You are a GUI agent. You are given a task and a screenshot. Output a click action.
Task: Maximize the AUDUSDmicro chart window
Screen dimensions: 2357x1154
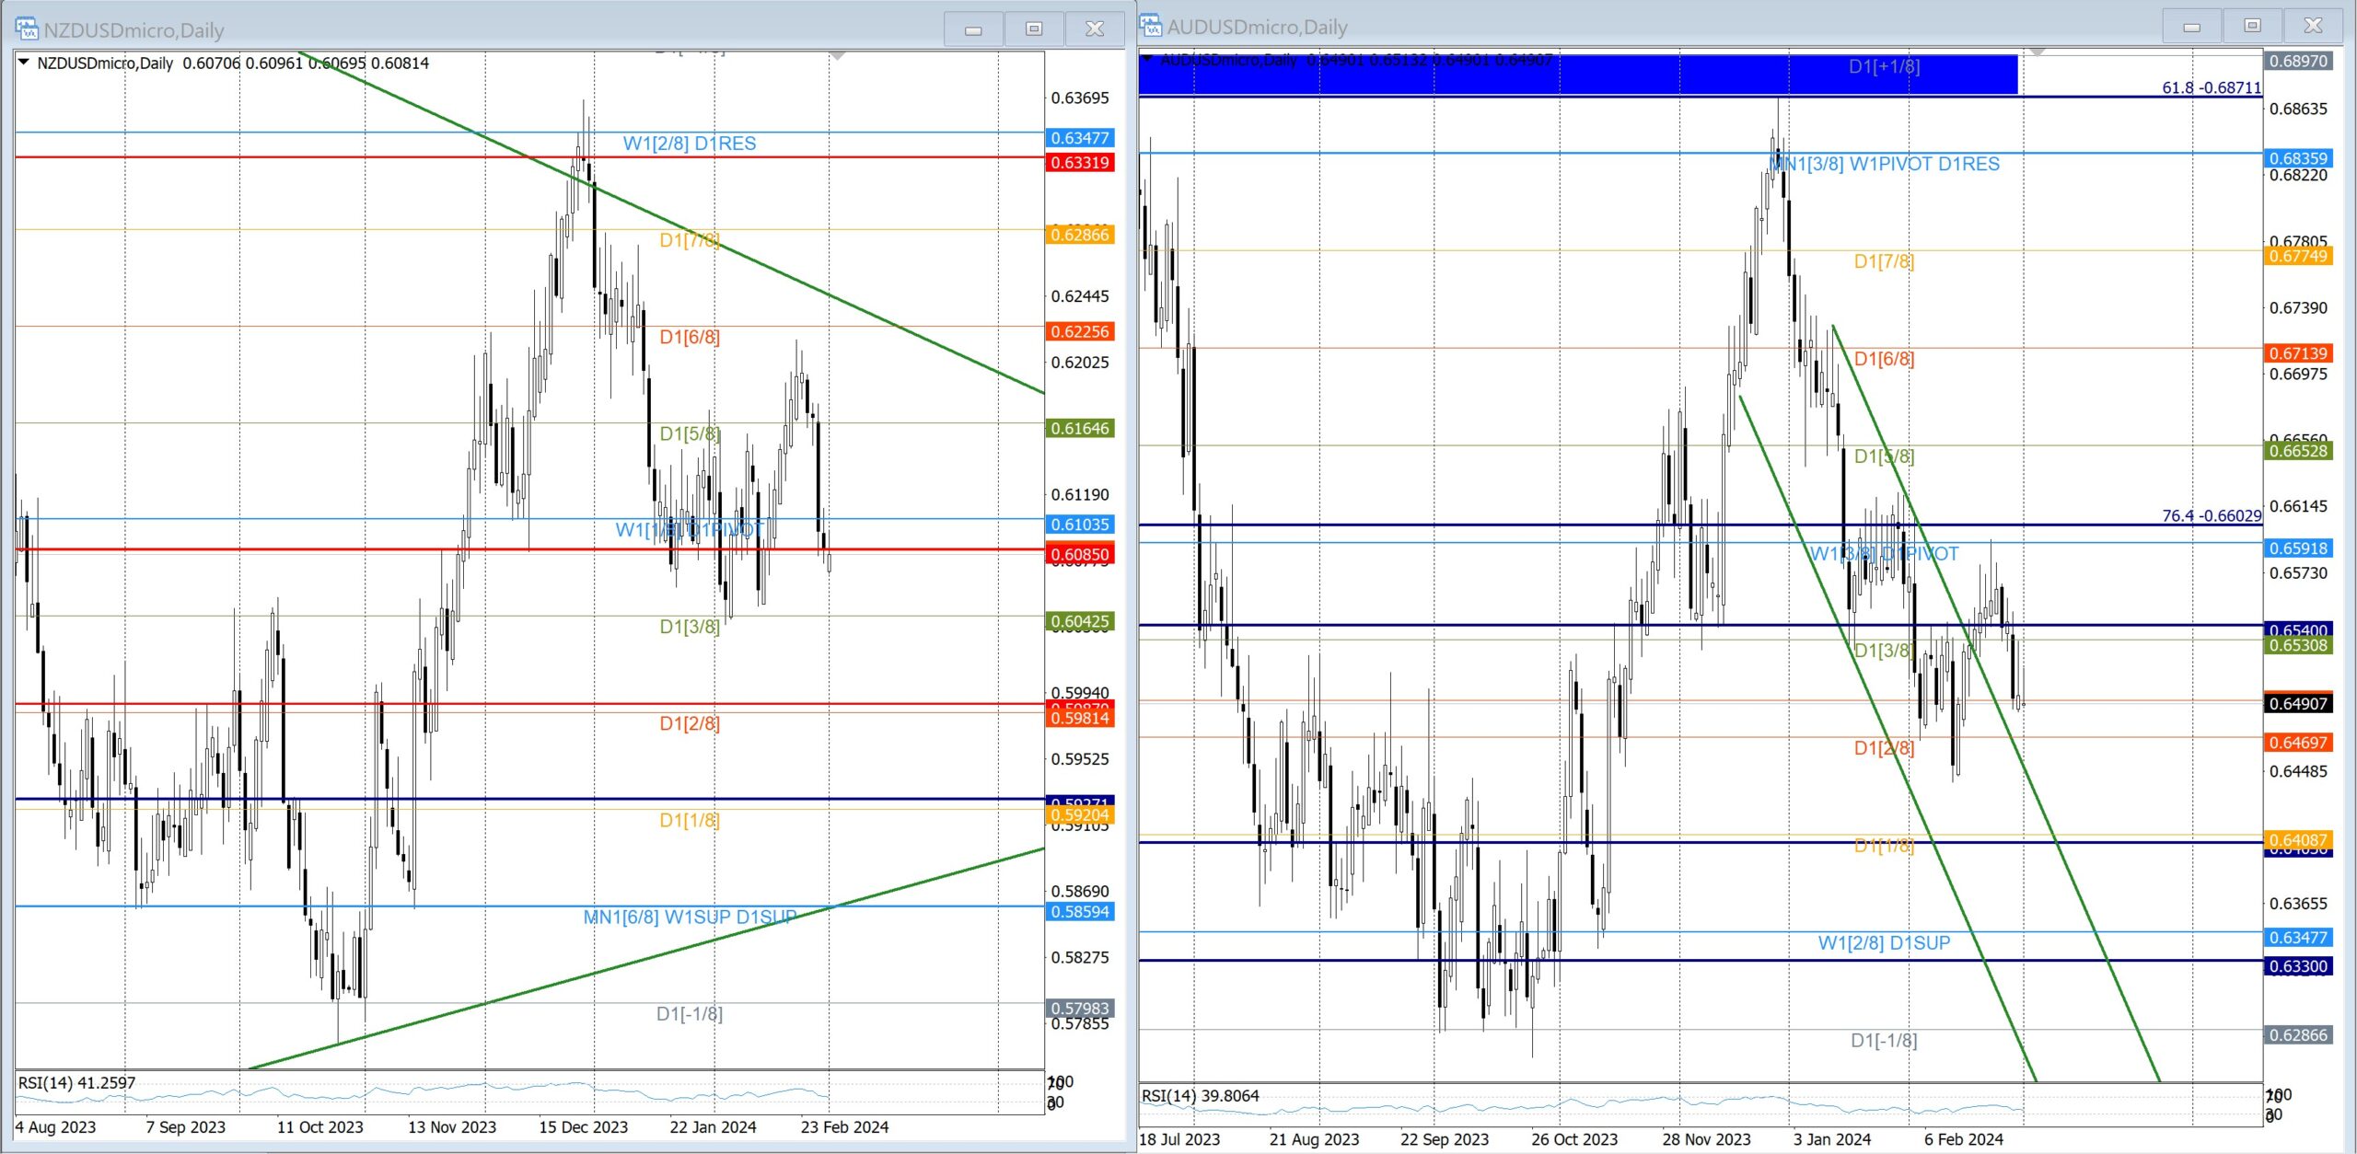2252,27
